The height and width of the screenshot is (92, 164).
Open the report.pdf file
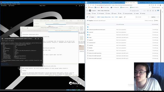(x=95, y=56)
